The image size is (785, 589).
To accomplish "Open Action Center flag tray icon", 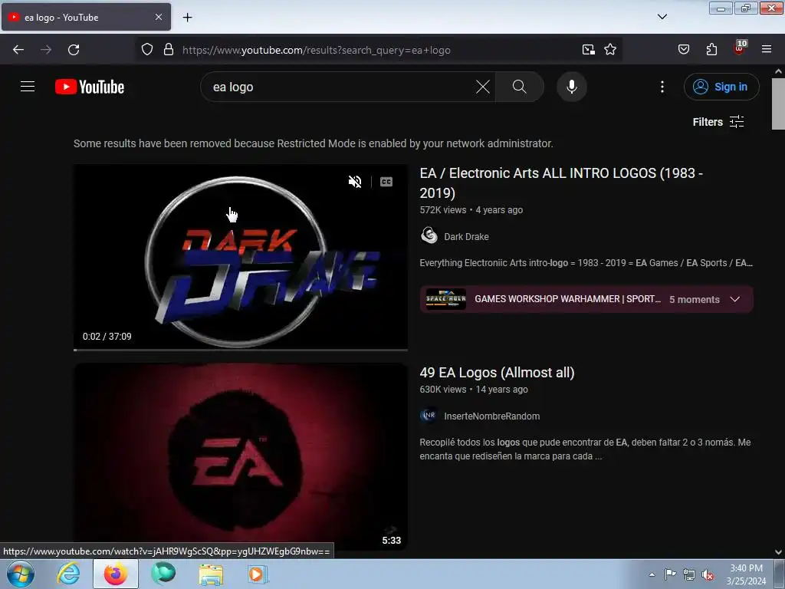I will tap(670, 574).
